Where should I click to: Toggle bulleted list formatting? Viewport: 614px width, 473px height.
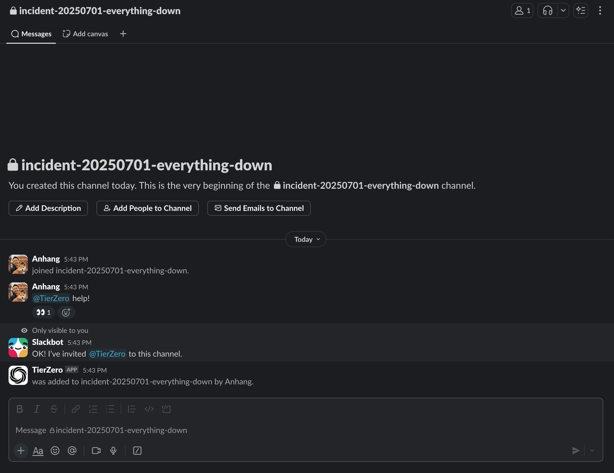point(110,409)
